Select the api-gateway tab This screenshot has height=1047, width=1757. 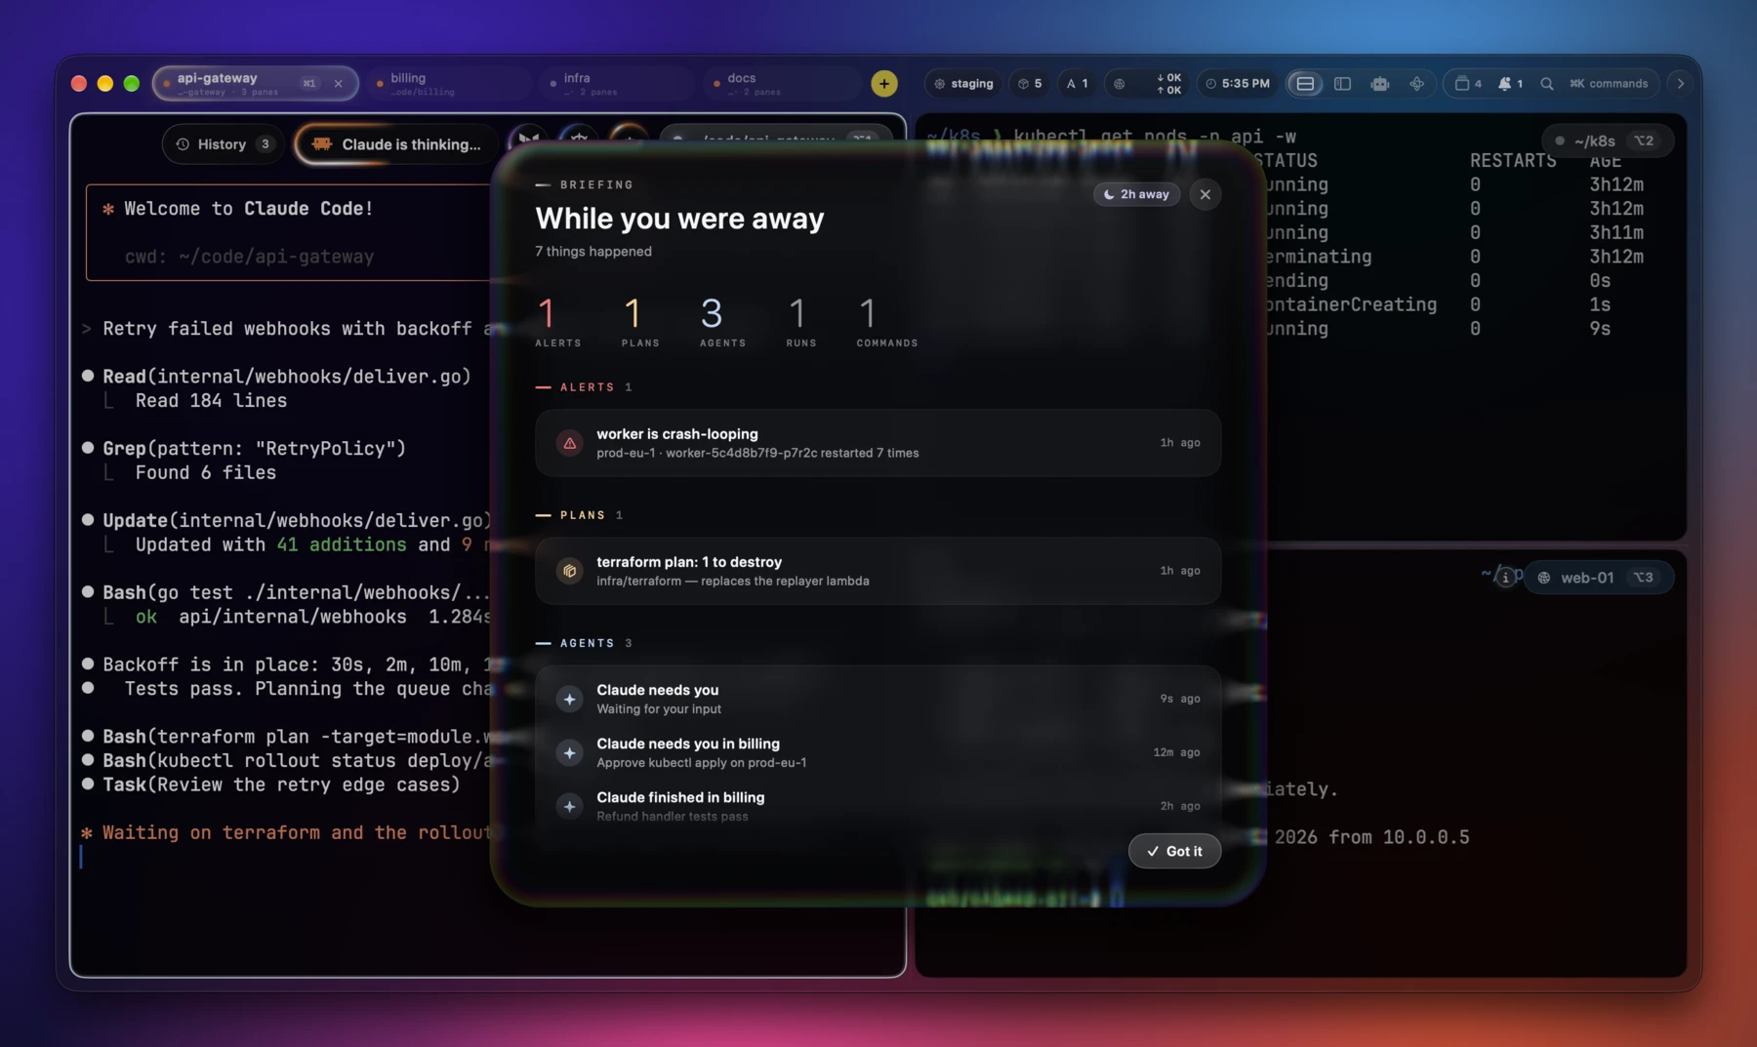pyautogui.click(x=256, y=84)
